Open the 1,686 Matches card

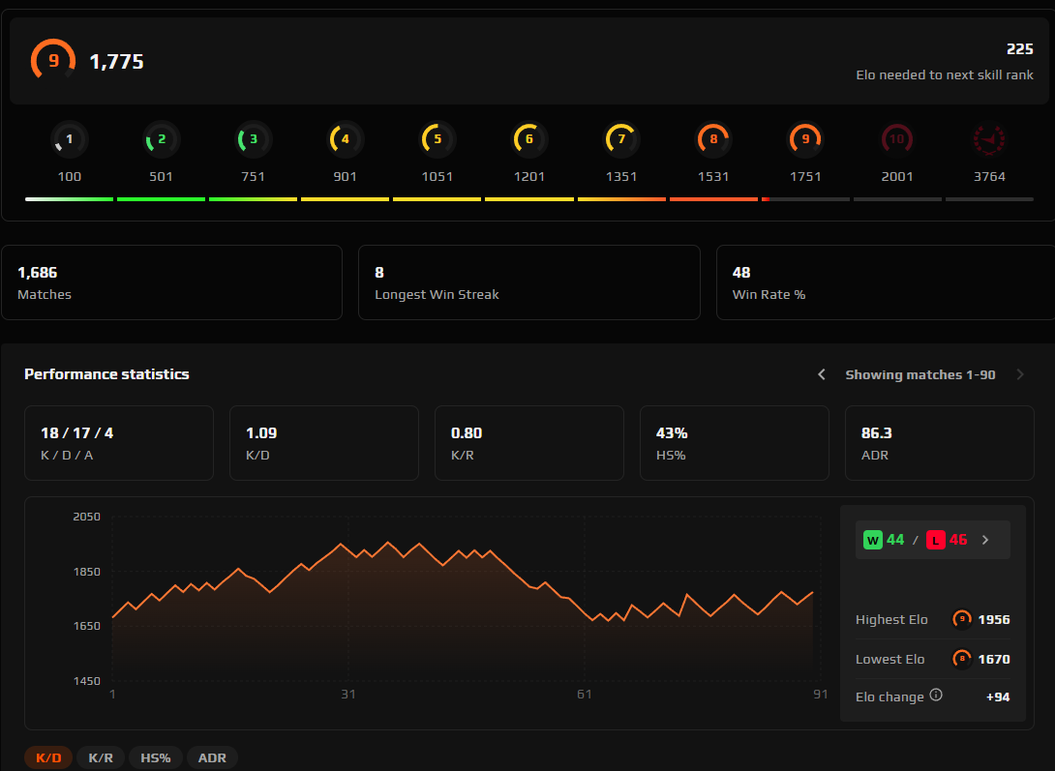click(x=171, y=282)
